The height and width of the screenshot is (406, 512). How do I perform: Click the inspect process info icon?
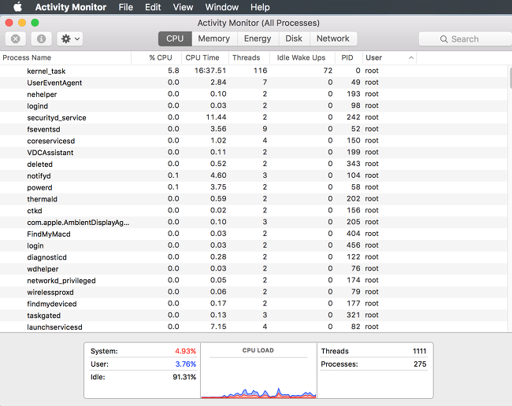(41, 39)
